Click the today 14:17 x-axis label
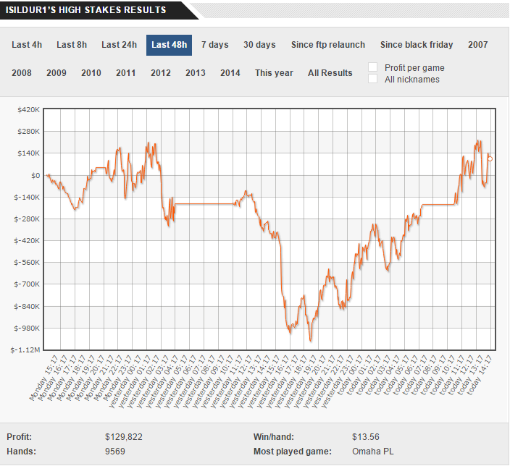Image resolution: width=510 pixels, height=466 pixels. [480, 376]
